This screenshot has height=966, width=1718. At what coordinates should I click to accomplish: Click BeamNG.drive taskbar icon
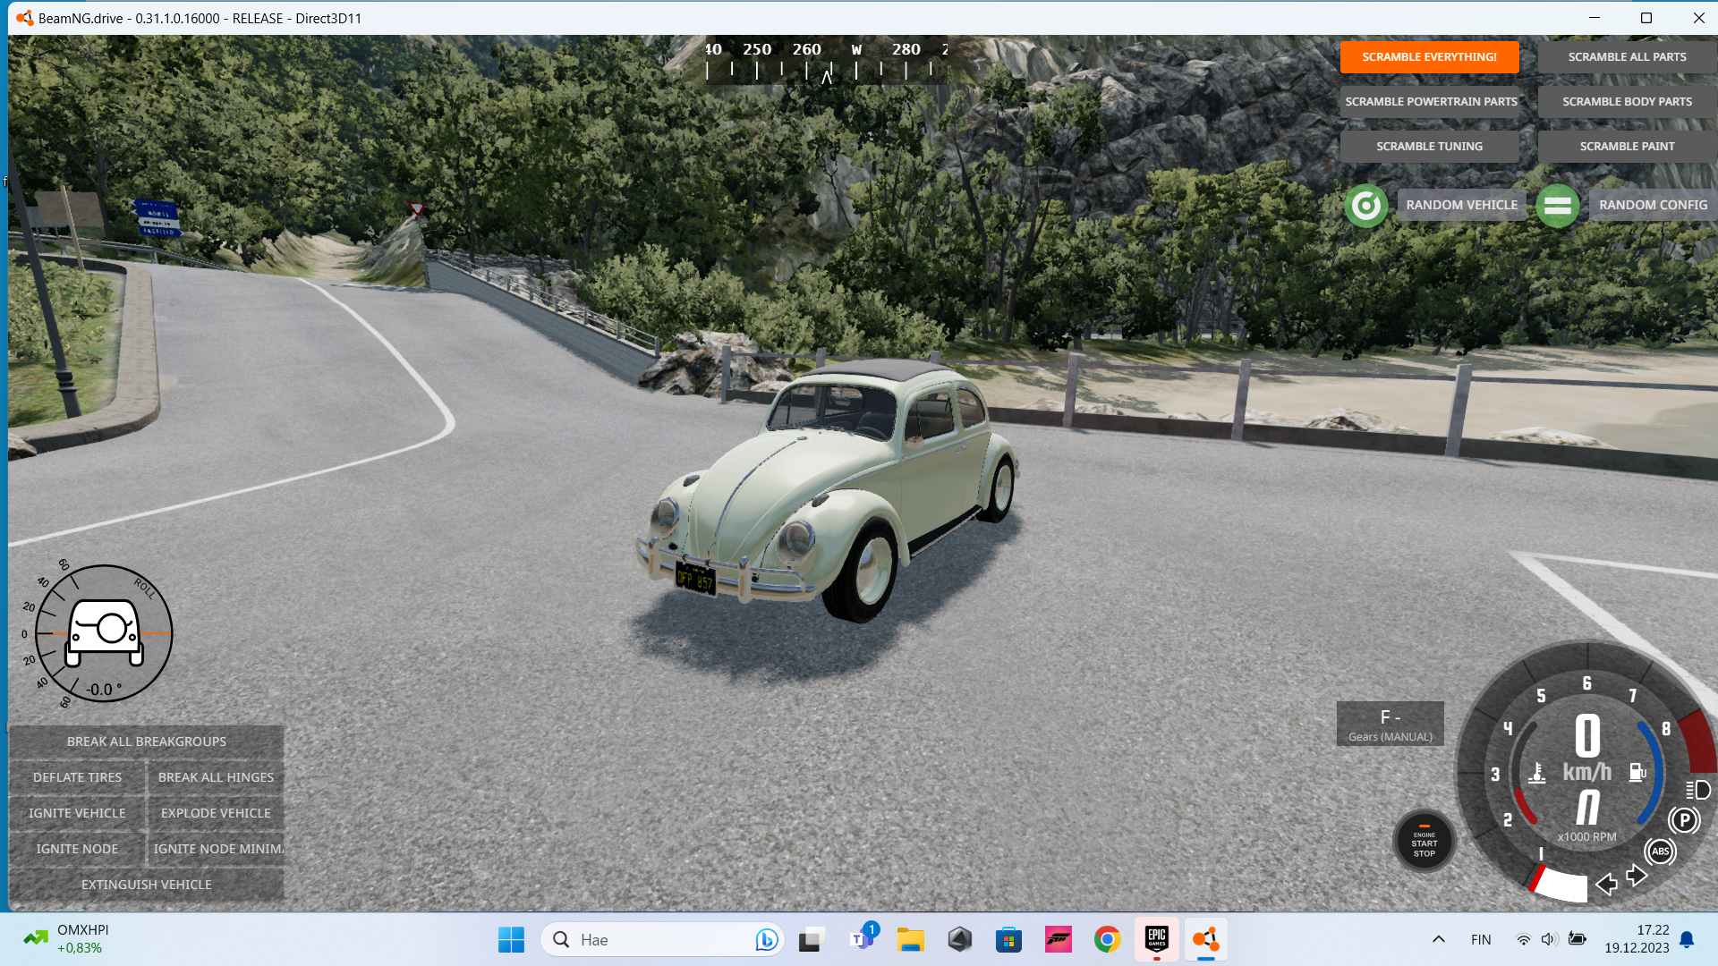tap(1205, 940)
